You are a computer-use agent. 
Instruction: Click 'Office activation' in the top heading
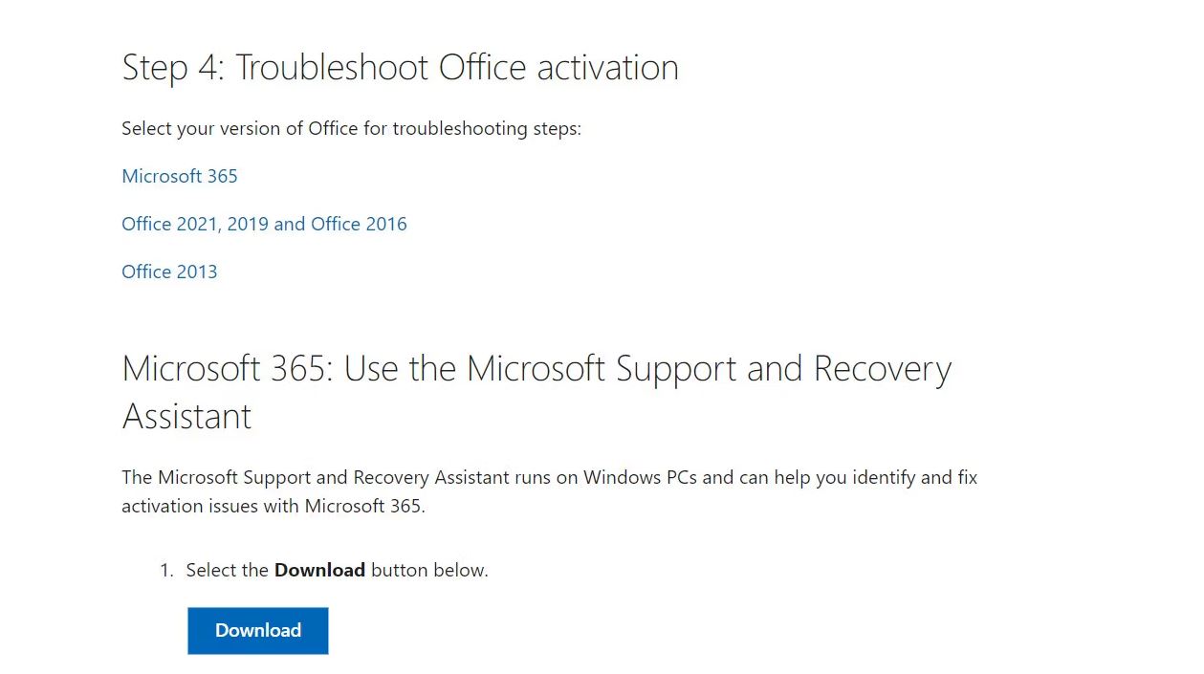558,68
